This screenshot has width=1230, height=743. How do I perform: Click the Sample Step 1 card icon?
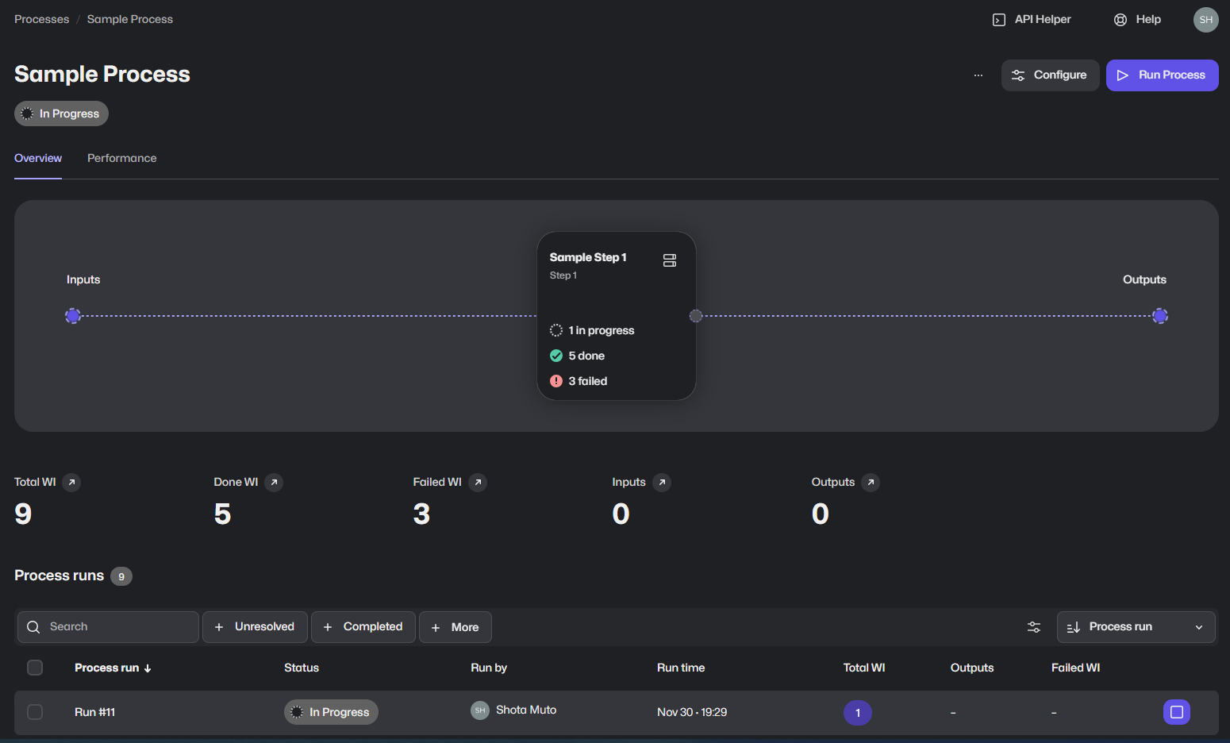669,260
